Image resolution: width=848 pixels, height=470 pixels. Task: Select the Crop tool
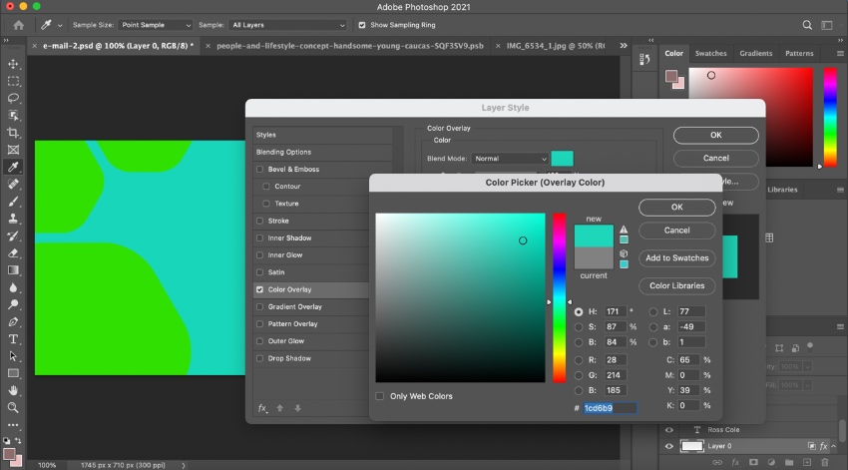(x=14, y=132)
